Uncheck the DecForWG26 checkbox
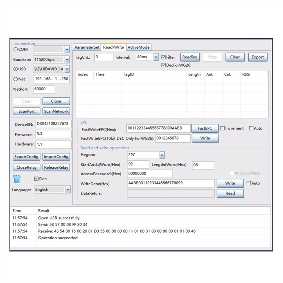The height and width of the screenshot is (283, 283). (x=164, y=65)
